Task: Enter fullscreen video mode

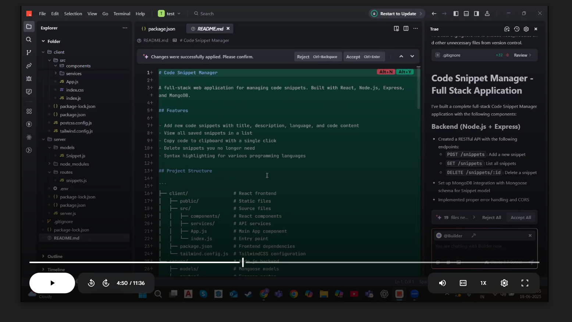Action: click(525, 283)
